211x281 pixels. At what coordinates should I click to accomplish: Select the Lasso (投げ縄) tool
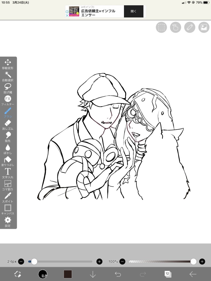click(8, 89)
